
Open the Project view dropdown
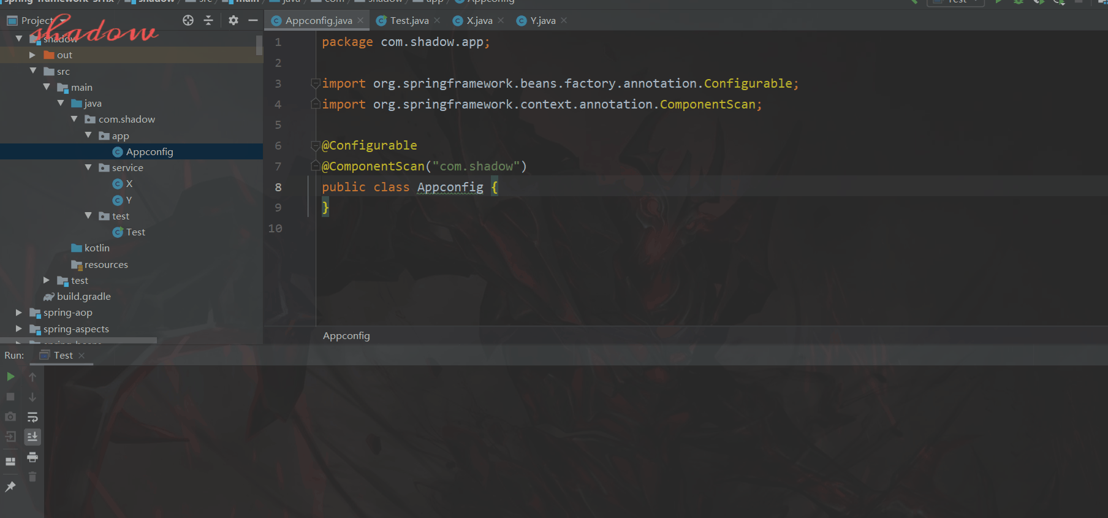(x=63, y=20)
